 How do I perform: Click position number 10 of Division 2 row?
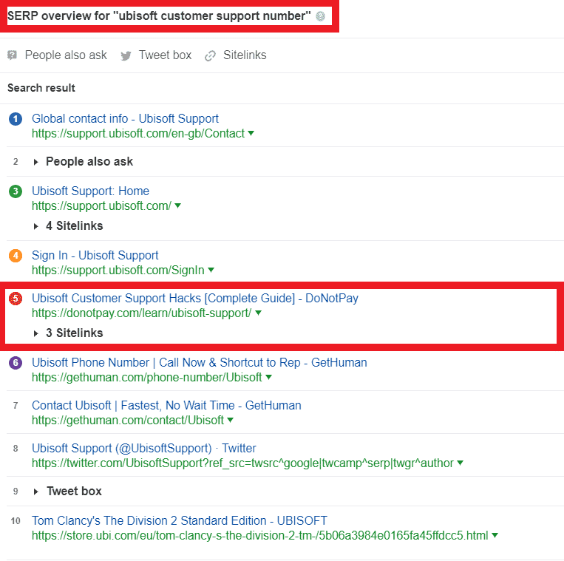coord(16,521)
